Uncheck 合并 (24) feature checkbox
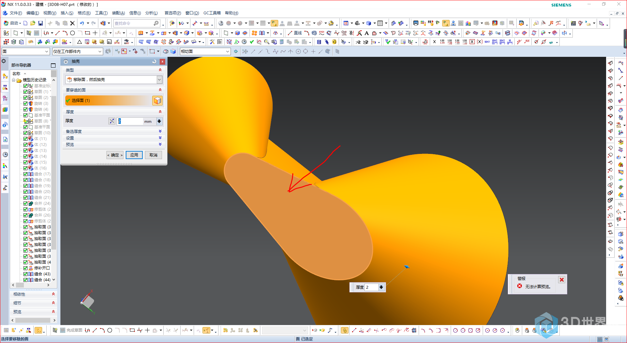 [25, 204]
